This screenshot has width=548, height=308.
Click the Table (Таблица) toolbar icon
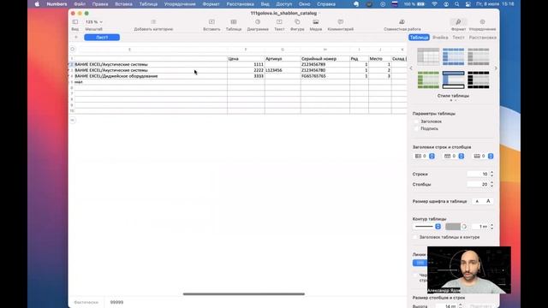pos(234,22)
